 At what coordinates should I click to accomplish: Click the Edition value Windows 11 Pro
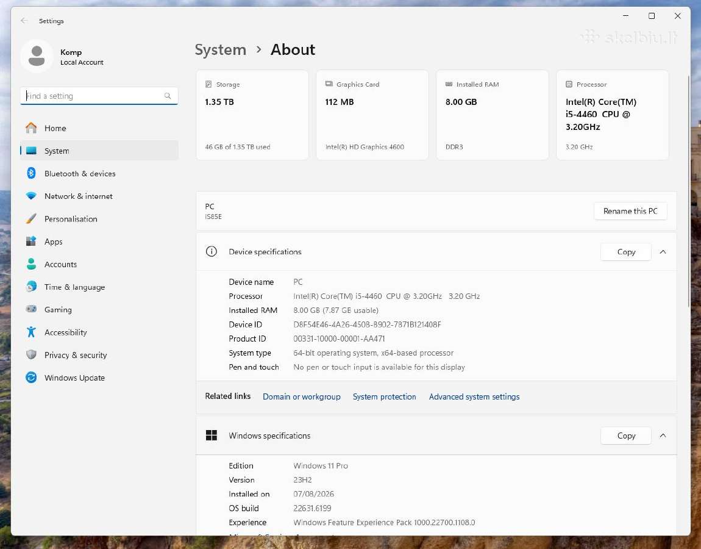click(x=321, y=466)
